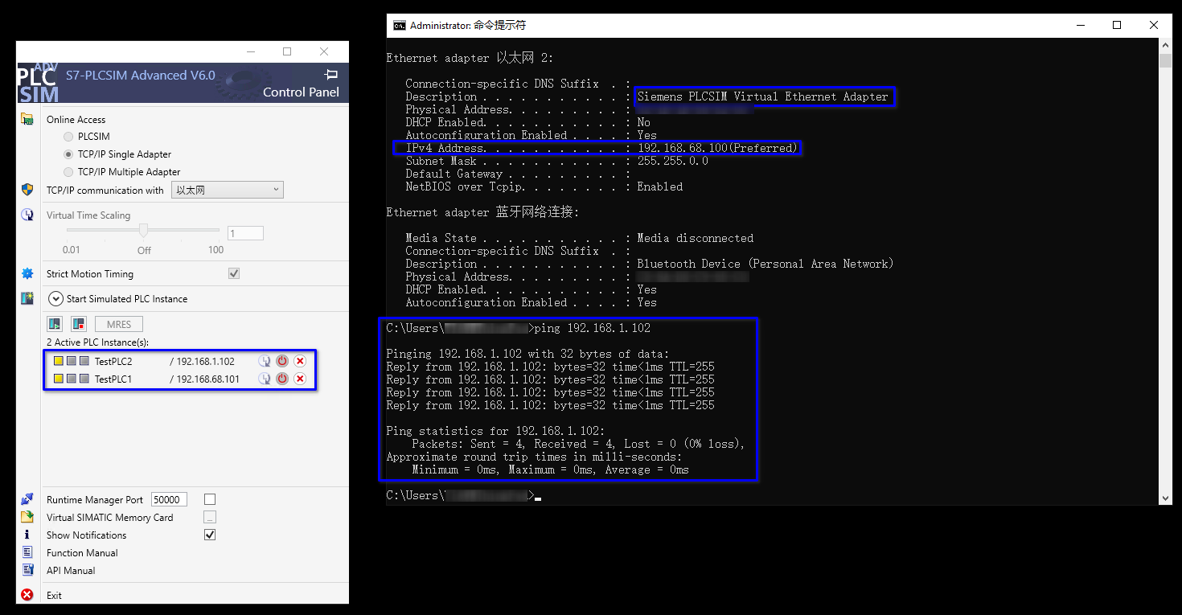Click the Start Simulated PLC Instance sidebar icon

tap(27, 298)
